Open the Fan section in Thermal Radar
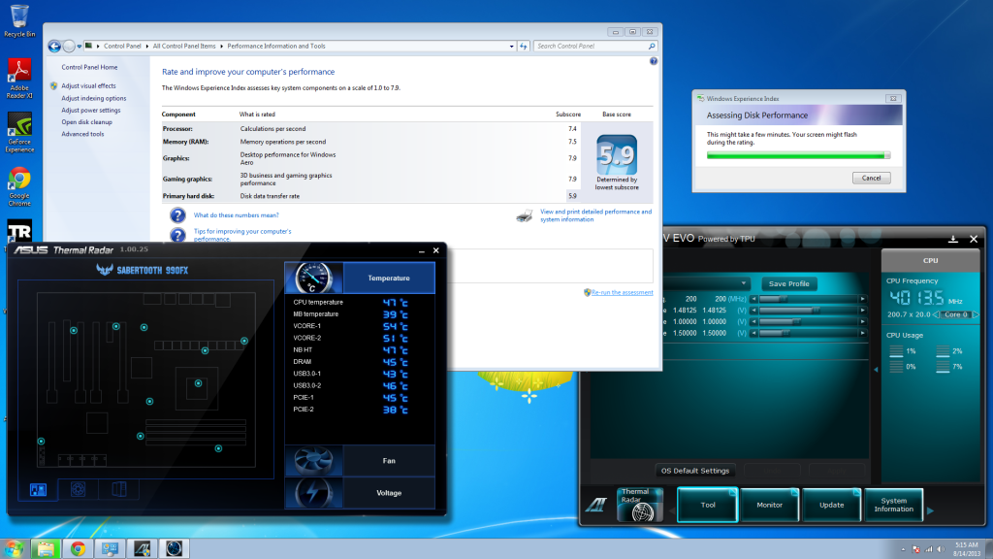The width and height of the screenshot is (993, 559). pyautogui.click(x=389, y=461)
